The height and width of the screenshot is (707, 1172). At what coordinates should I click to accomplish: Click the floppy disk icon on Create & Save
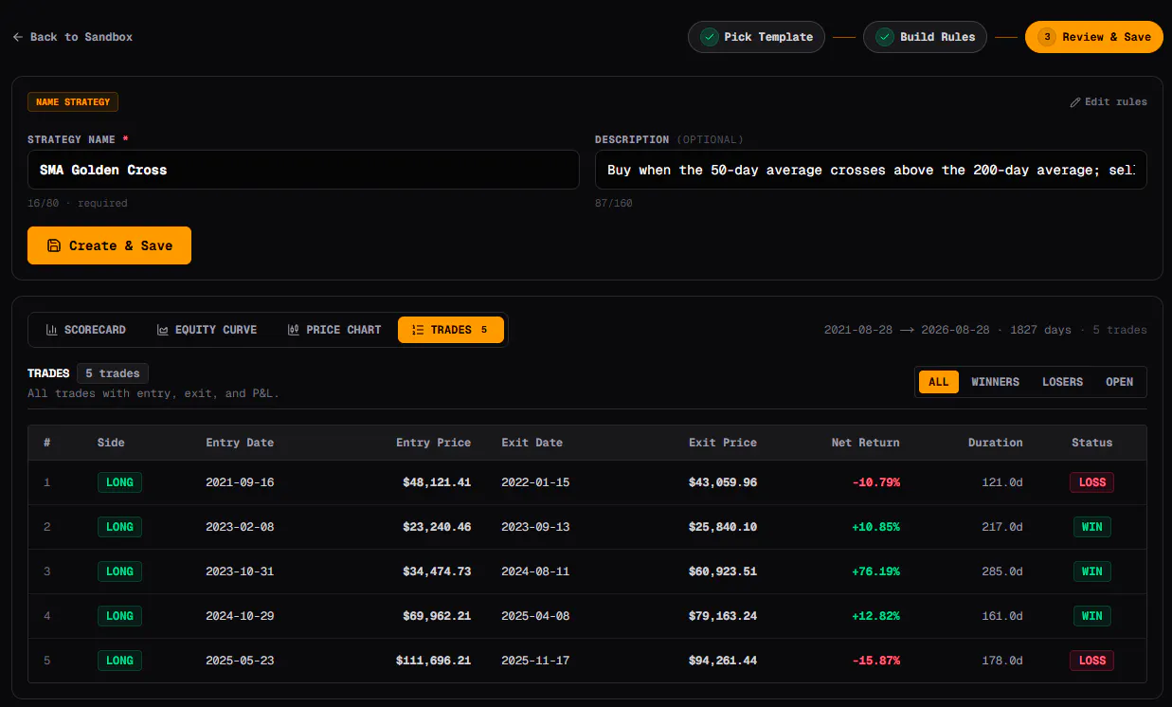point(53,245)
